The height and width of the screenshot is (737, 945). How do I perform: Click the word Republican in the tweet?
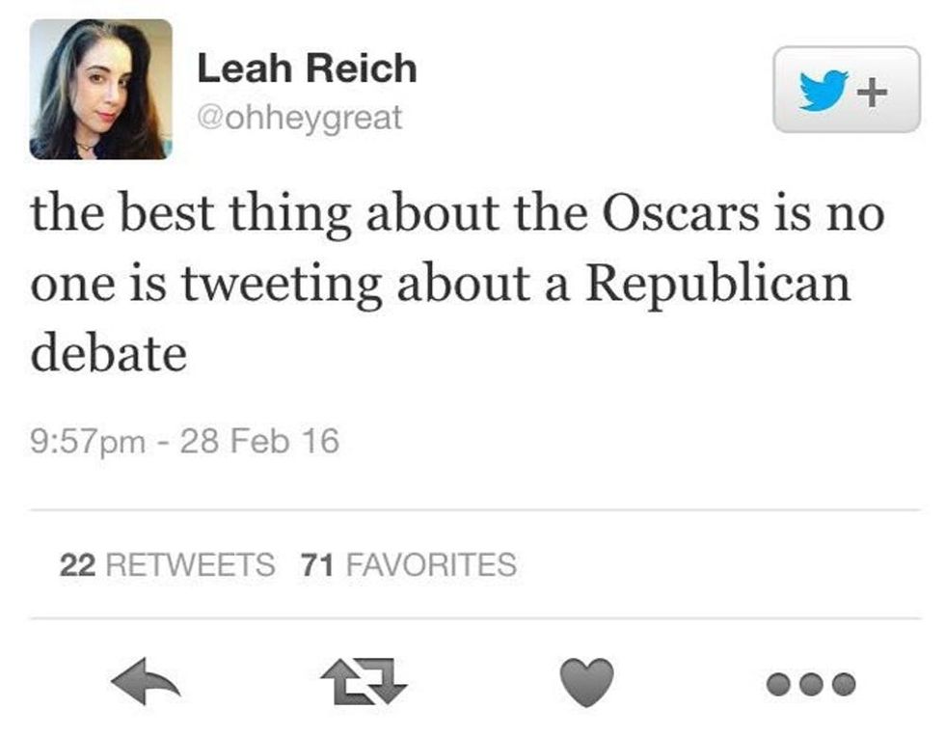click(x=717, y=285)
